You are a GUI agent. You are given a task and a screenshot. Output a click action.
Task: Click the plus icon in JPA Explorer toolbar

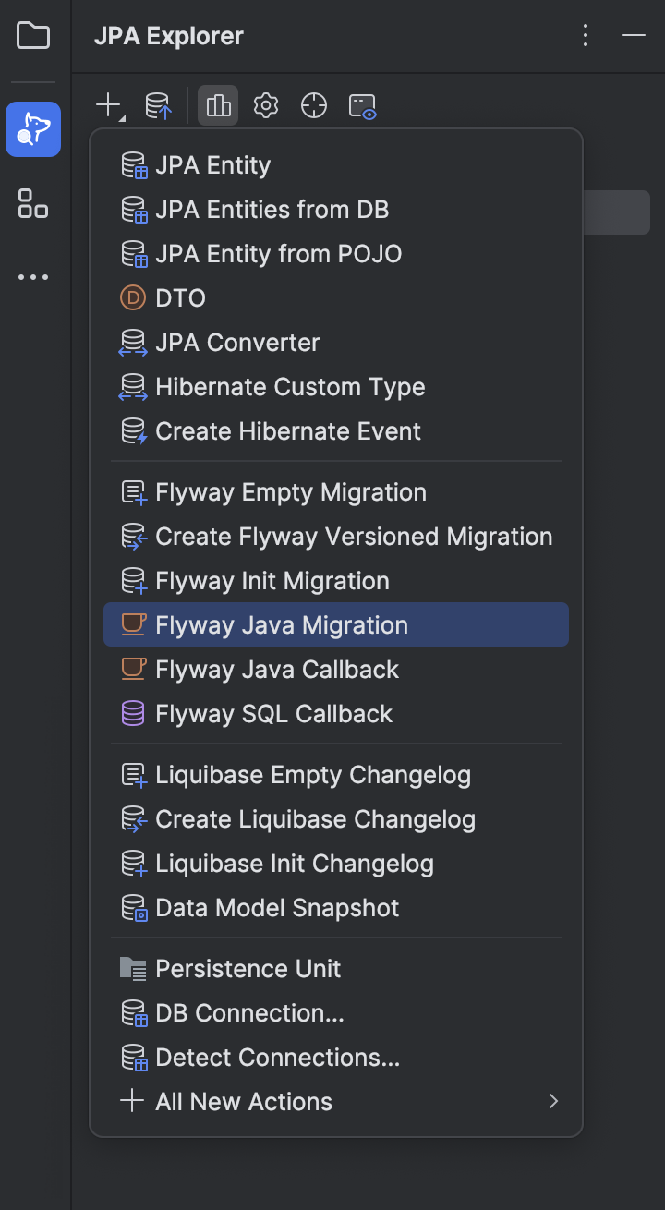point(109,106)
